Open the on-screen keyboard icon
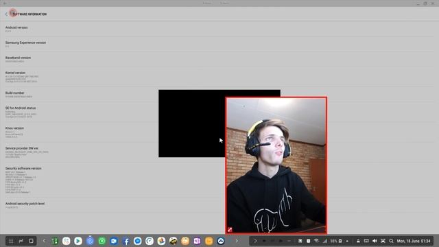 (x=366, y=241)
